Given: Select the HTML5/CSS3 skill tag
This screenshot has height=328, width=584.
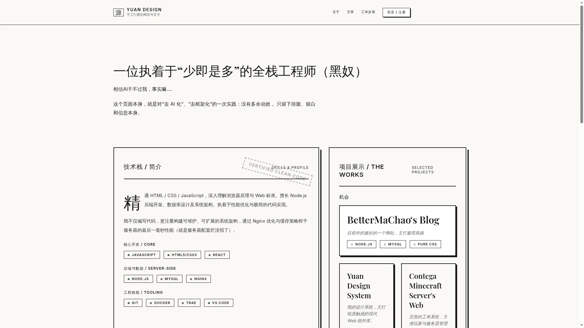Looking at the screenshot, I should [x=182, y=255].
